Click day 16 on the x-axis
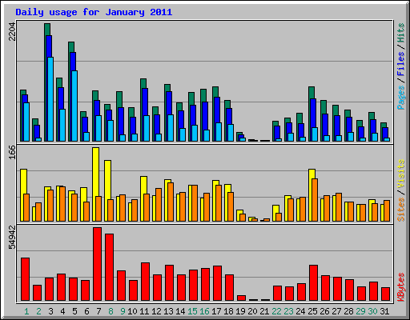This screenshot has width=410, height=320. (204, 311)
